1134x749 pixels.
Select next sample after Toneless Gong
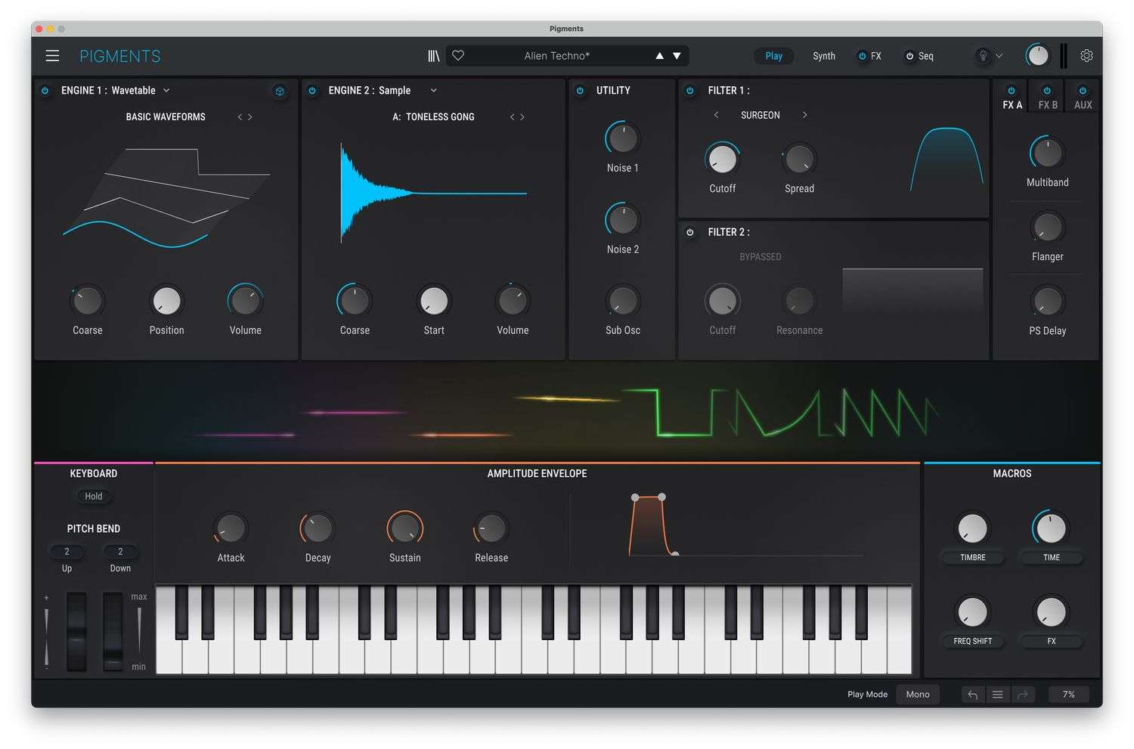(522, 117)
